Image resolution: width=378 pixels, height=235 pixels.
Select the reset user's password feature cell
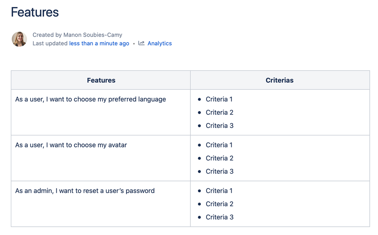click(x=85, y=191)
